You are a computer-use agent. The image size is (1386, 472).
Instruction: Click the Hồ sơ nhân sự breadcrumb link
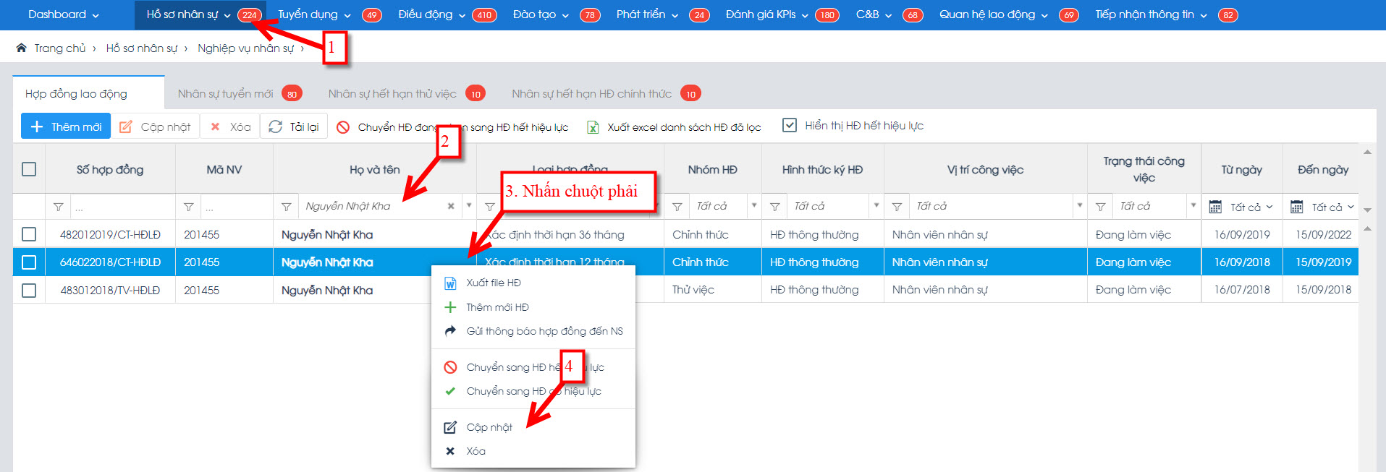pyautogui.click(x=142, y=48)
